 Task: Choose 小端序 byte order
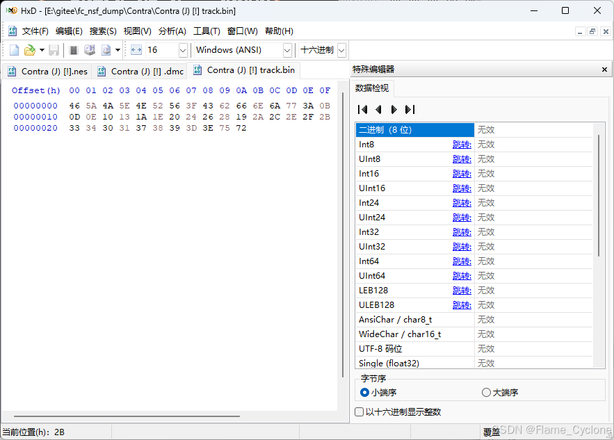click(378, 392)
